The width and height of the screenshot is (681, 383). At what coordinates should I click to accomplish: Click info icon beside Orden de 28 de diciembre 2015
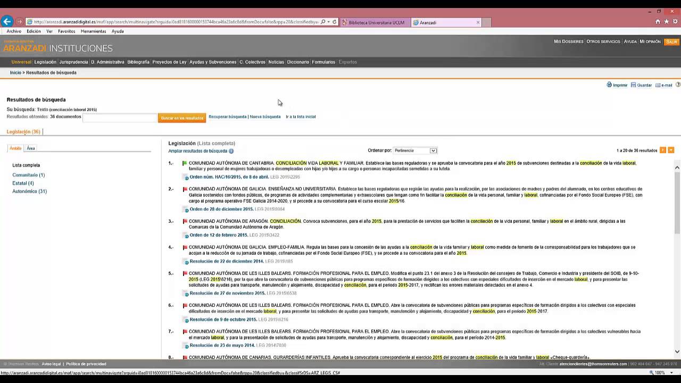point(187,210)
